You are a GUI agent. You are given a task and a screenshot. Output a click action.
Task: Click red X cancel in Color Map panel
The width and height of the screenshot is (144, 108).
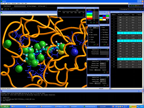tap(97, 23)
